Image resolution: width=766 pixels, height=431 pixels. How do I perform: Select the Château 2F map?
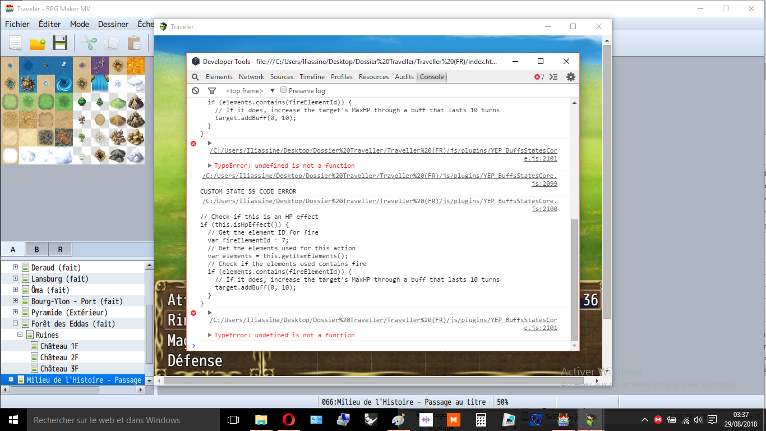pos(59,357)
